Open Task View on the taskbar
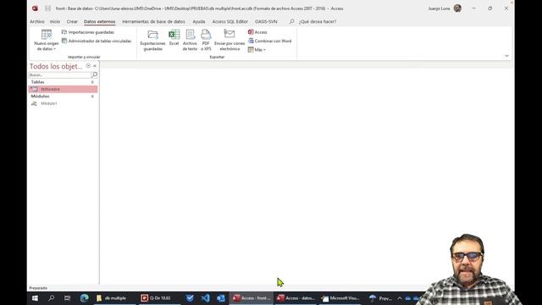 pyautogui.click(x=68, y=297)
